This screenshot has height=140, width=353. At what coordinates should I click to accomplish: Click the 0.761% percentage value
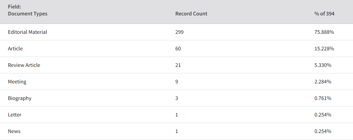[323, 98]
